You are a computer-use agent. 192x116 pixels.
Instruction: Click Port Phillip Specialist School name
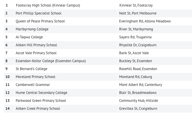pos(39,13)
